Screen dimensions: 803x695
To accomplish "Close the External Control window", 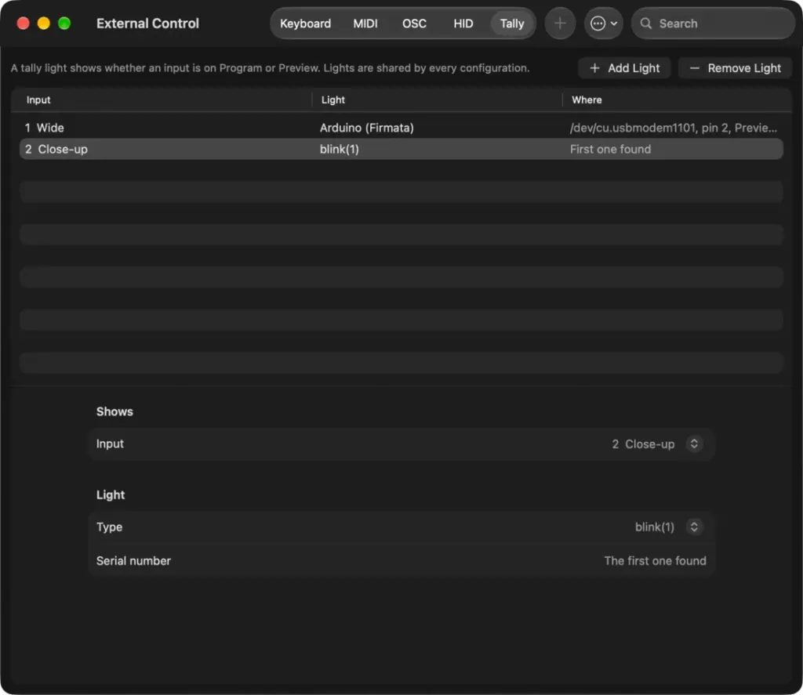I will [23, 24].
